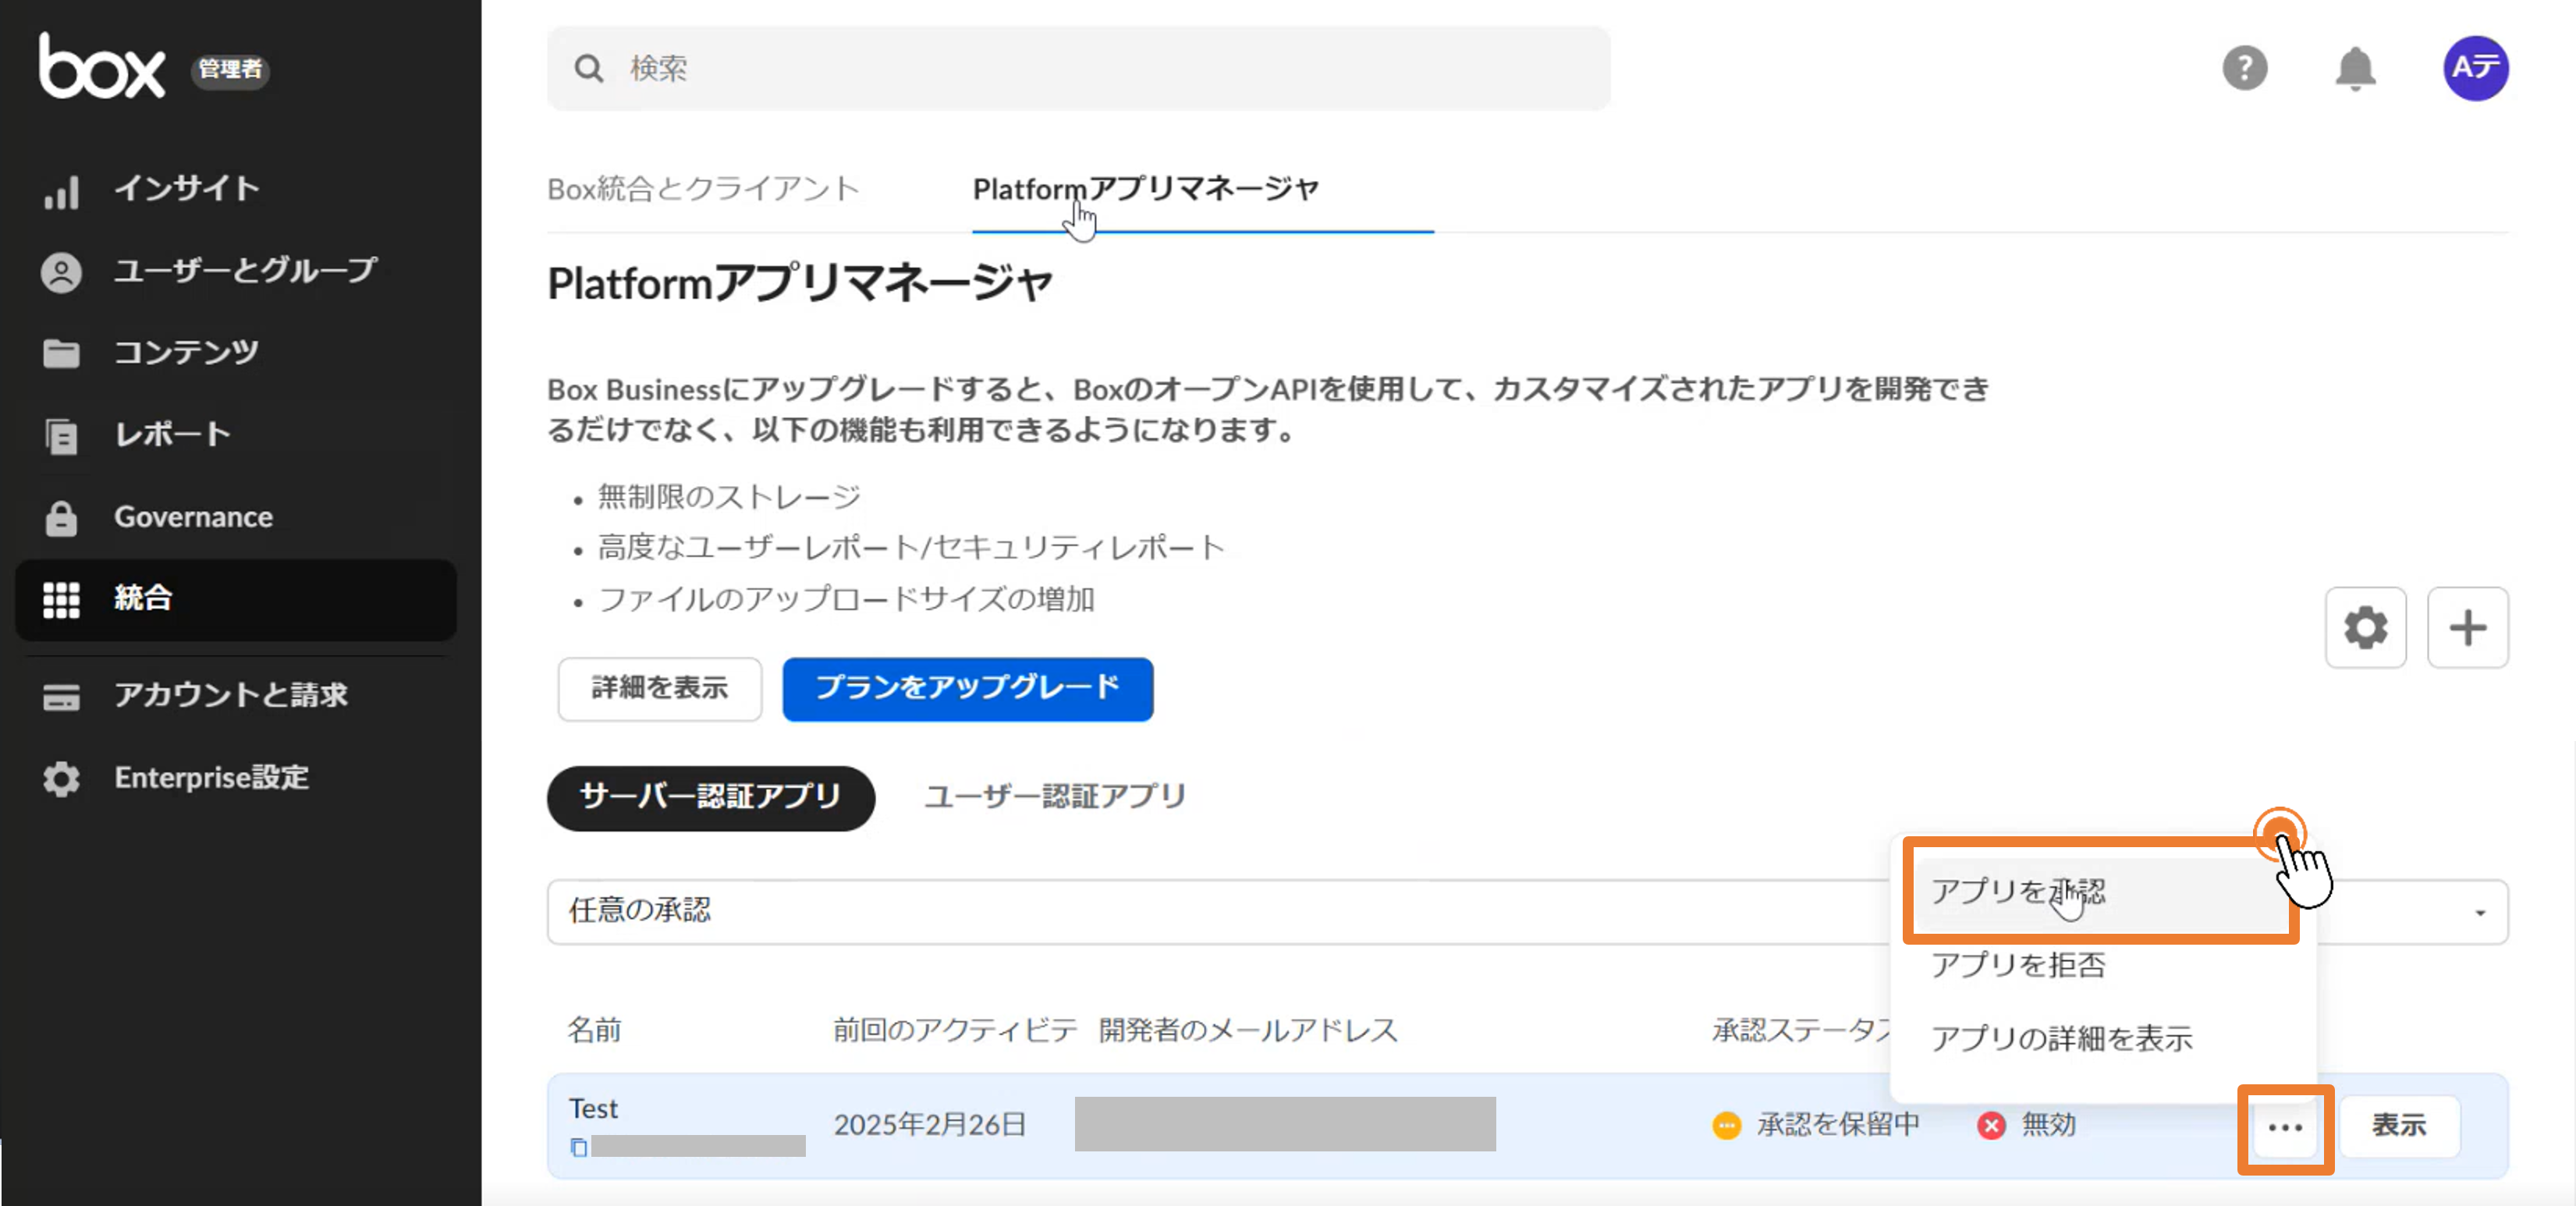Open the Aテ account avatar menu

tap(2475, 68)
